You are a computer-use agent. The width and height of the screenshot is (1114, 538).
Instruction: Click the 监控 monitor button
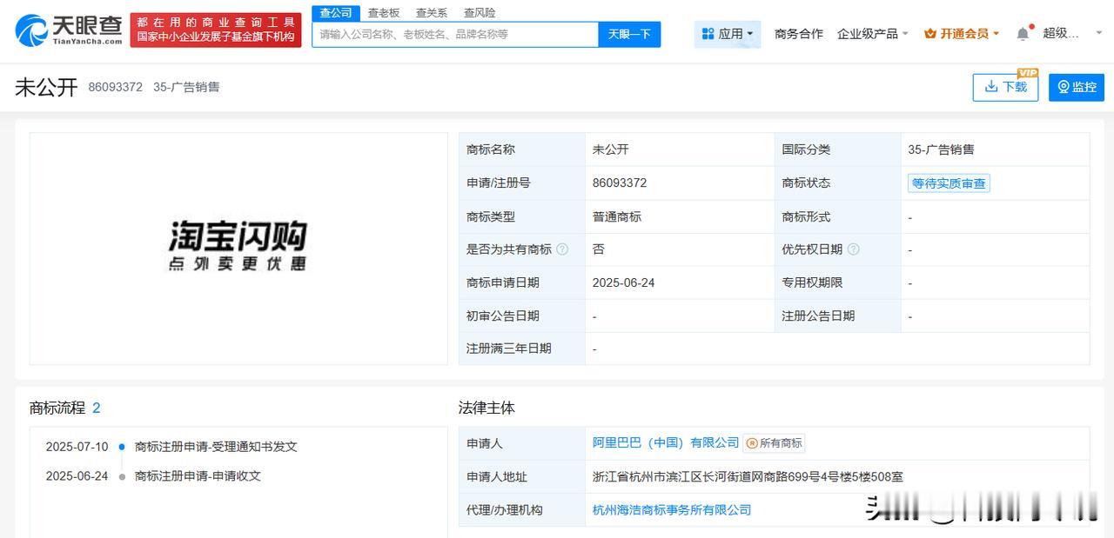coord(1077,87)
